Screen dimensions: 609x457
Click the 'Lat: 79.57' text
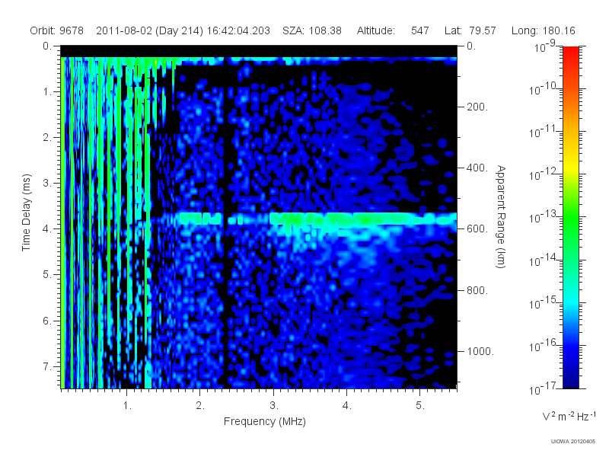pyautogui.click(x=470, y=30)
